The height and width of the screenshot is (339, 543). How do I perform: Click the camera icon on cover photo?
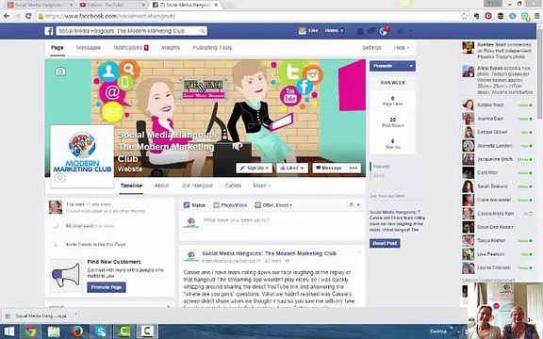[x=60, y=72]
